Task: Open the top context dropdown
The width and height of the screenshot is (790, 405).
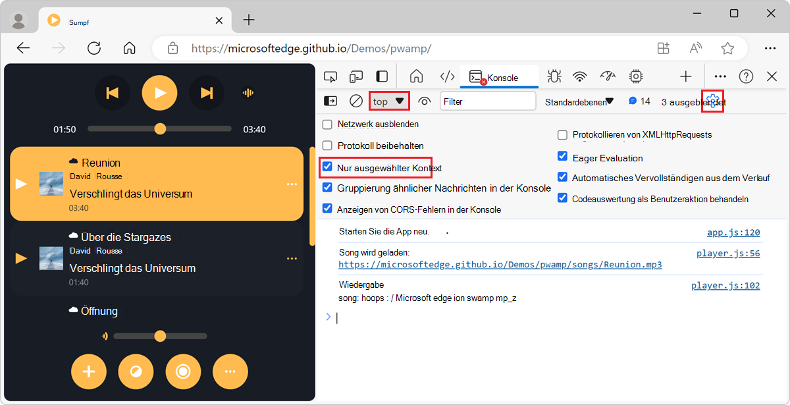Action: pos(388,101)
